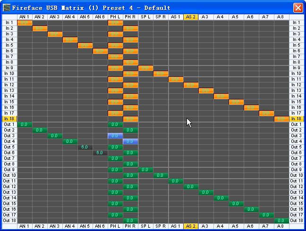The height and width of the screenshot is (231, 306).
Task: Select orange routing cell at In 1 / AN 1
Action: click(25, 23)
